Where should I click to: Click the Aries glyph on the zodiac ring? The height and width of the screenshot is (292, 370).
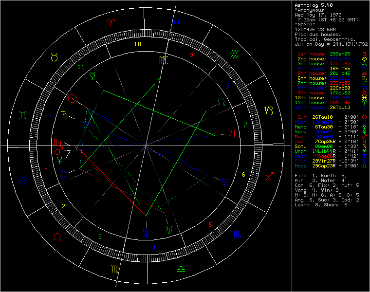point(111,23)
